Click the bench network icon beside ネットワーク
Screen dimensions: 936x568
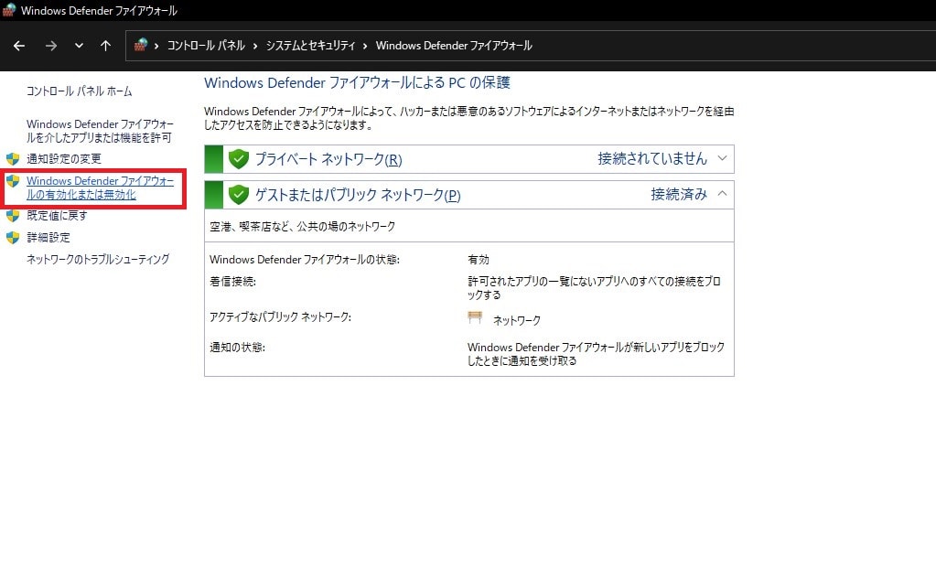point(475,317)
